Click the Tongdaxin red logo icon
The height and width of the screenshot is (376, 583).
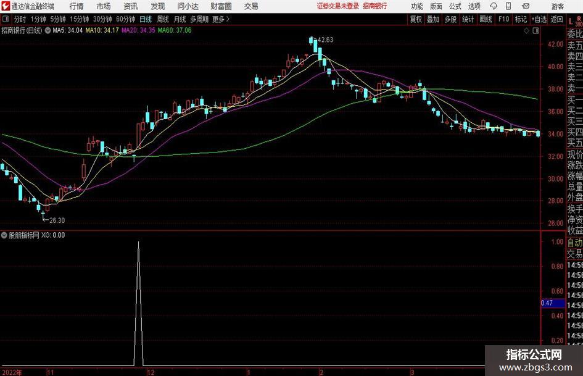point(6,6)
